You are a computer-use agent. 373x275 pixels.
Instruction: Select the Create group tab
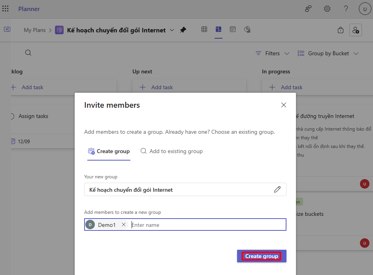pos(109,151)
